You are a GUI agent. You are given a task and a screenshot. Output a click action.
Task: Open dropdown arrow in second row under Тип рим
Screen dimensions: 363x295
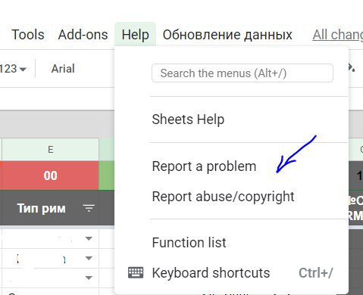pos(89,258)
